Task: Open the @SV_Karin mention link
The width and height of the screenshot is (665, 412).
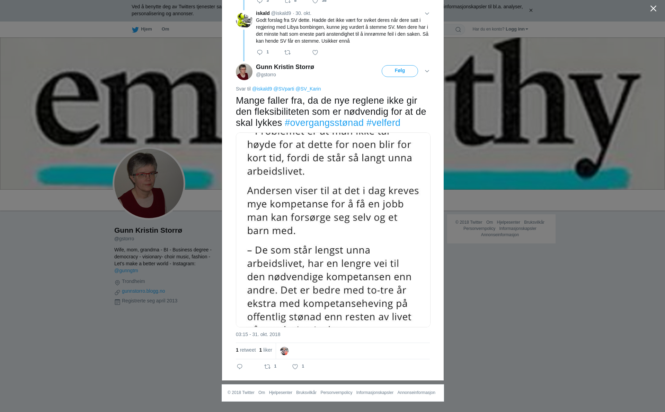Action: pyautogui.click(x=308, y=89)
